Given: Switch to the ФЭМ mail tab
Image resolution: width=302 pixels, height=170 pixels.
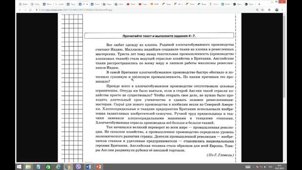Looking at the screenshot, I should 155,4.
